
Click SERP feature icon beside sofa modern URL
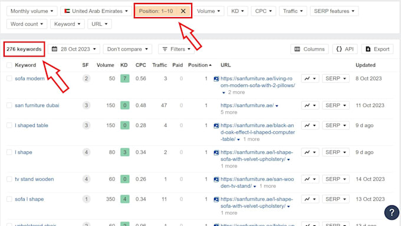point(216,79)
